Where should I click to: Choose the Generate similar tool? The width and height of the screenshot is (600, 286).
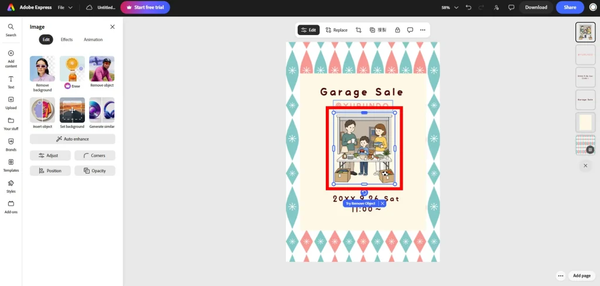(102, 113)
